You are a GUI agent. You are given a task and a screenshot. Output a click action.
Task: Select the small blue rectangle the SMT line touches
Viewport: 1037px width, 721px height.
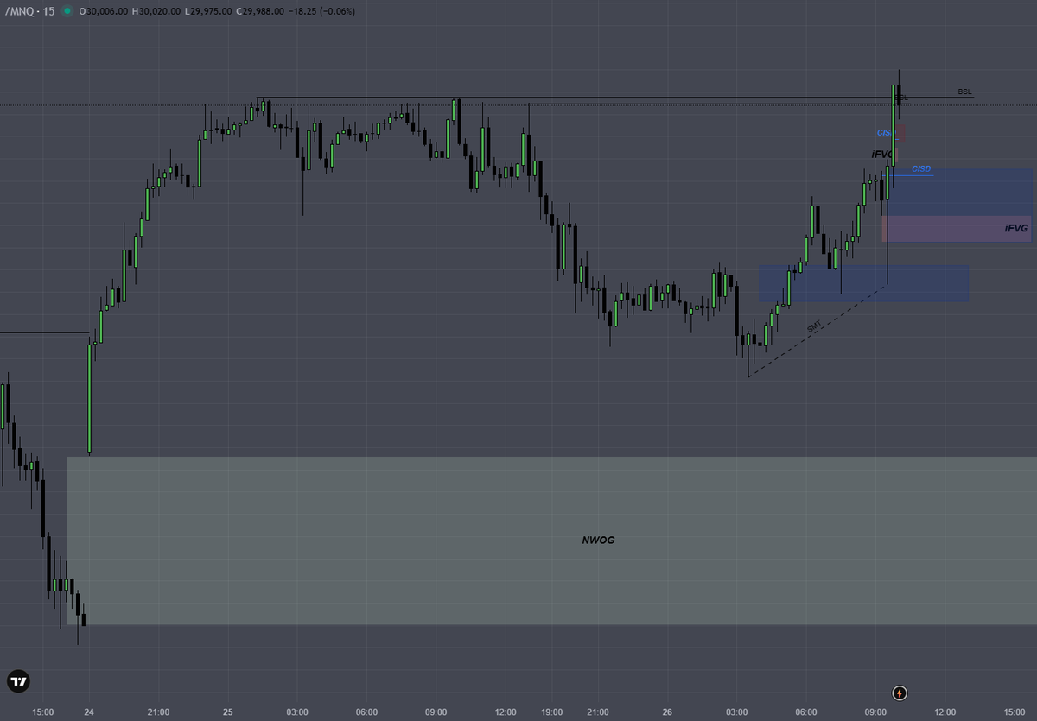point(863,283)
